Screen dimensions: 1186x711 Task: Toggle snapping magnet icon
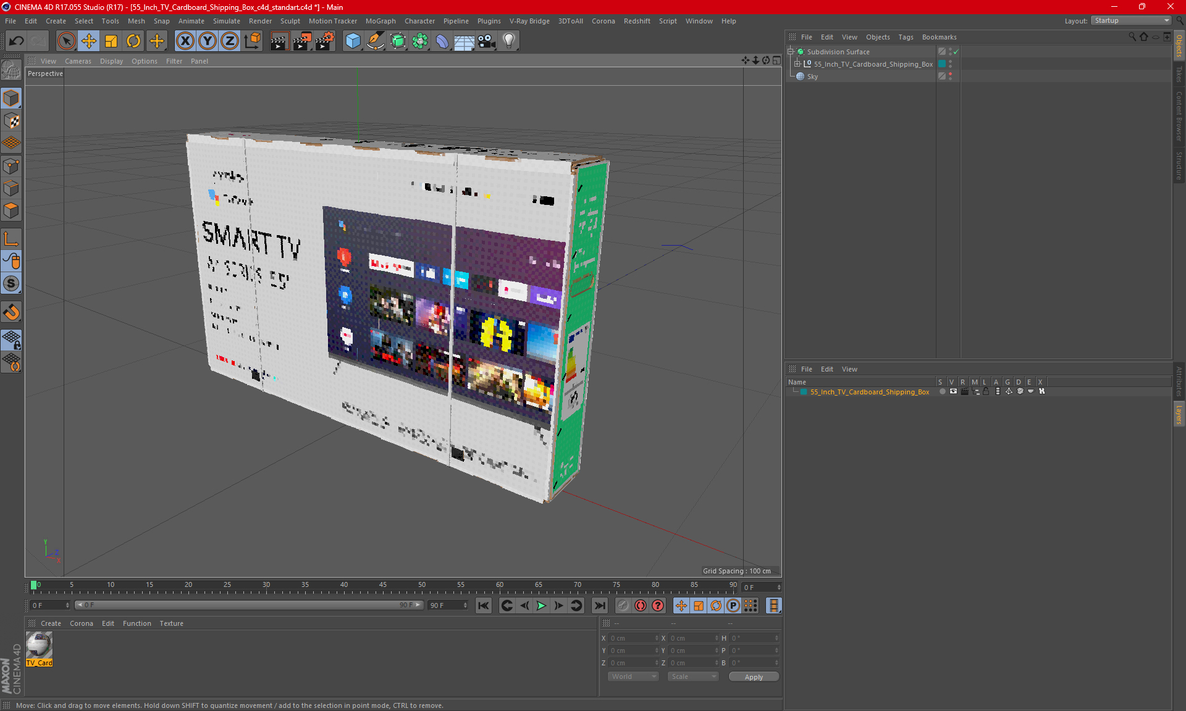click(11, 312)
